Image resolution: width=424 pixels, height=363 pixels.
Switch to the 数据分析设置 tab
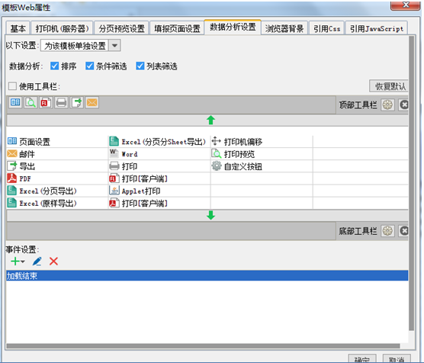tap(233, 27)
